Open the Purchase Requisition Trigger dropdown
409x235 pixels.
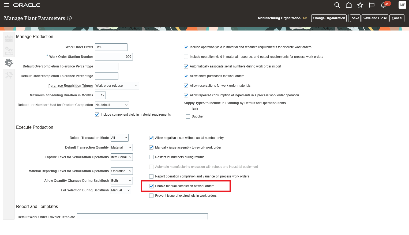(117, 85)
